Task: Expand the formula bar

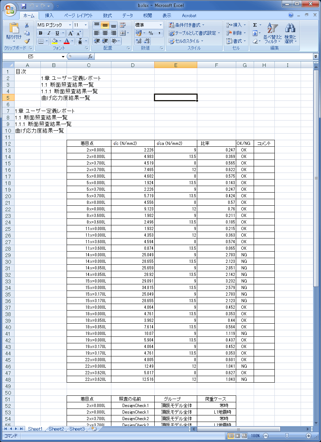Action: [x=316, y=56]
